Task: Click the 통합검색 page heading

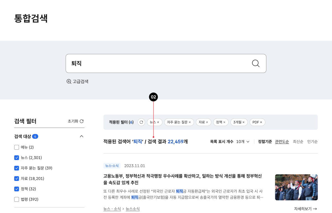Action: [31, 18]
